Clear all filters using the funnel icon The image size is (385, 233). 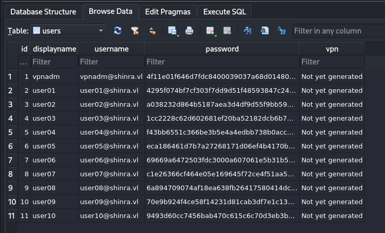135,31
